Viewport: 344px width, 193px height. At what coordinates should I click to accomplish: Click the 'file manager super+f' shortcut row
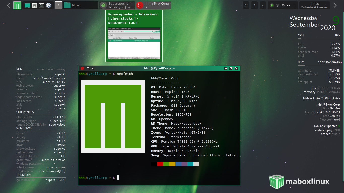[x=41, y=74]
